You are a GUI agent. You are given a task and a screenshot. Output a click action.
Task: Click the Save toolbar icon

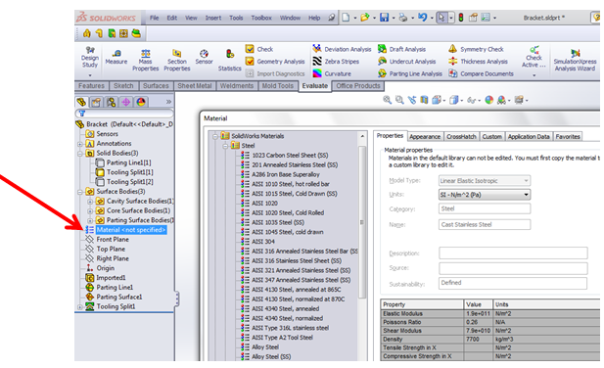pyautogui.click(x=384, y=18)
